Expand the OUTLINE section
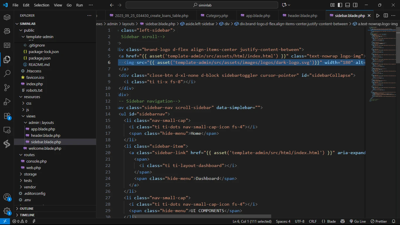This screenshot has width=400, height=225. click(x=27, y=209)
